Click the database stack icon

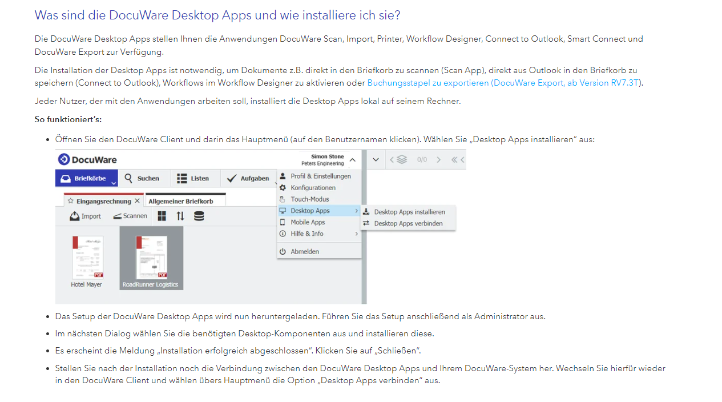pyautogui.click(x=199, y=216)
